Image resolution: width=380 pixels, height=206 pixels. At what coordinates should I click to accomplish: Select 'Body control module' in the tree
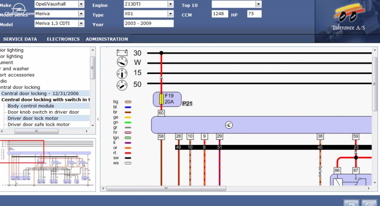(x=31, y=106)
